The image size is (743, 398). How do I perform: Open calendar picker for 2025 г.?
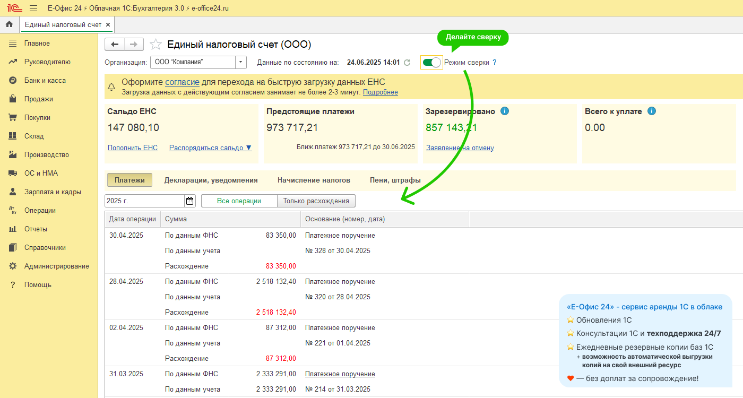pos(189,201)
